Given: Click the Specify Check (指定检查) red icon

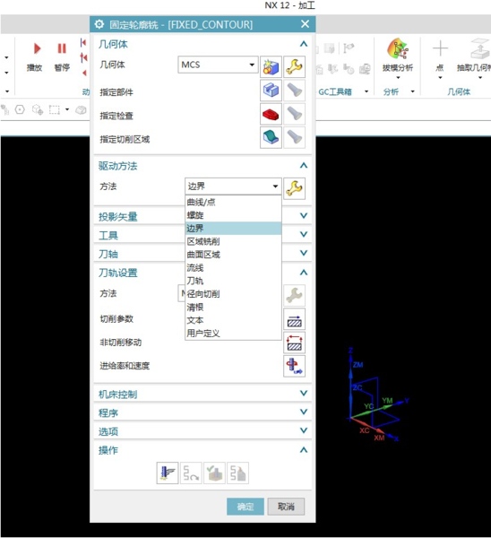Looking at the screenshot, I should (x=271, y=114).
